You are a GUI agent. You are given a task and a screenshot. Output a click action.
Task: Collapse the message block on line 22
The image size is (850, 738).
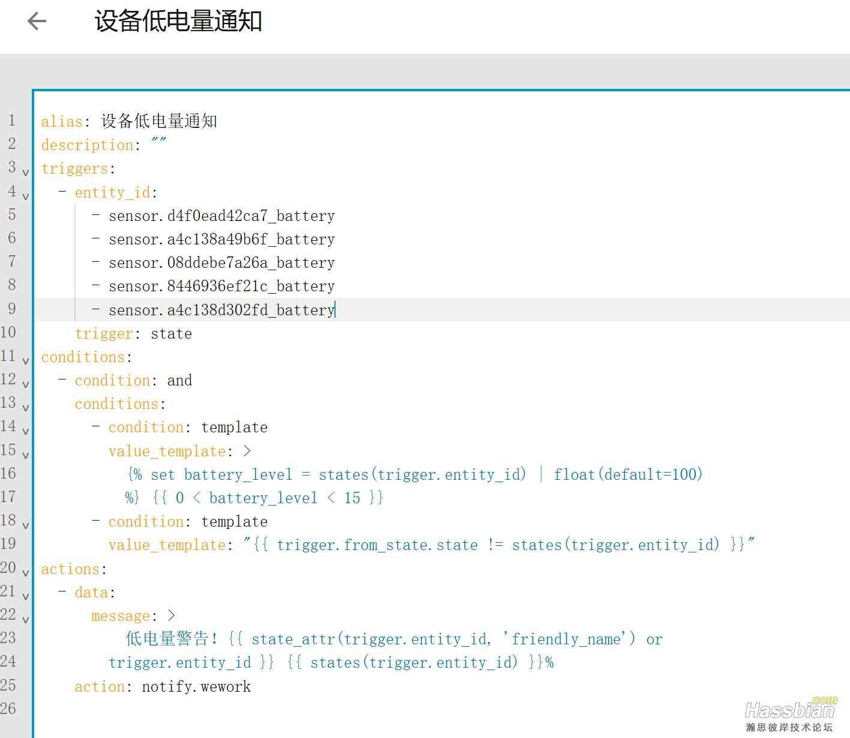pyautogui.click(x=25, y=620)
